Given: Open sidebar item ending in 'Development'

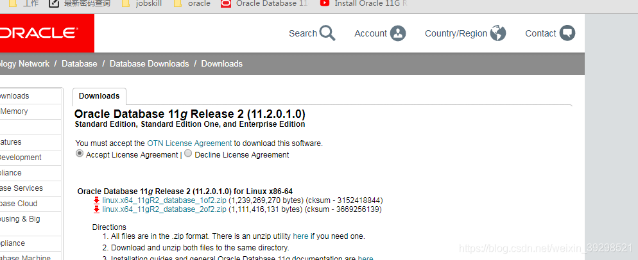Looking at the screenshot, I should pyautogui.click(x=21, y=158).
